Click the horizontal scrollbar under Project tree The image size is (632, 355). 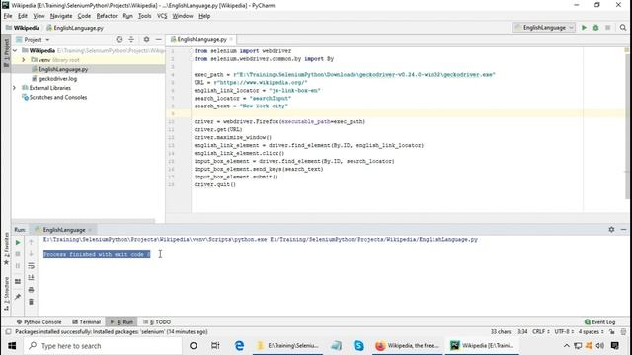point(83,221)
